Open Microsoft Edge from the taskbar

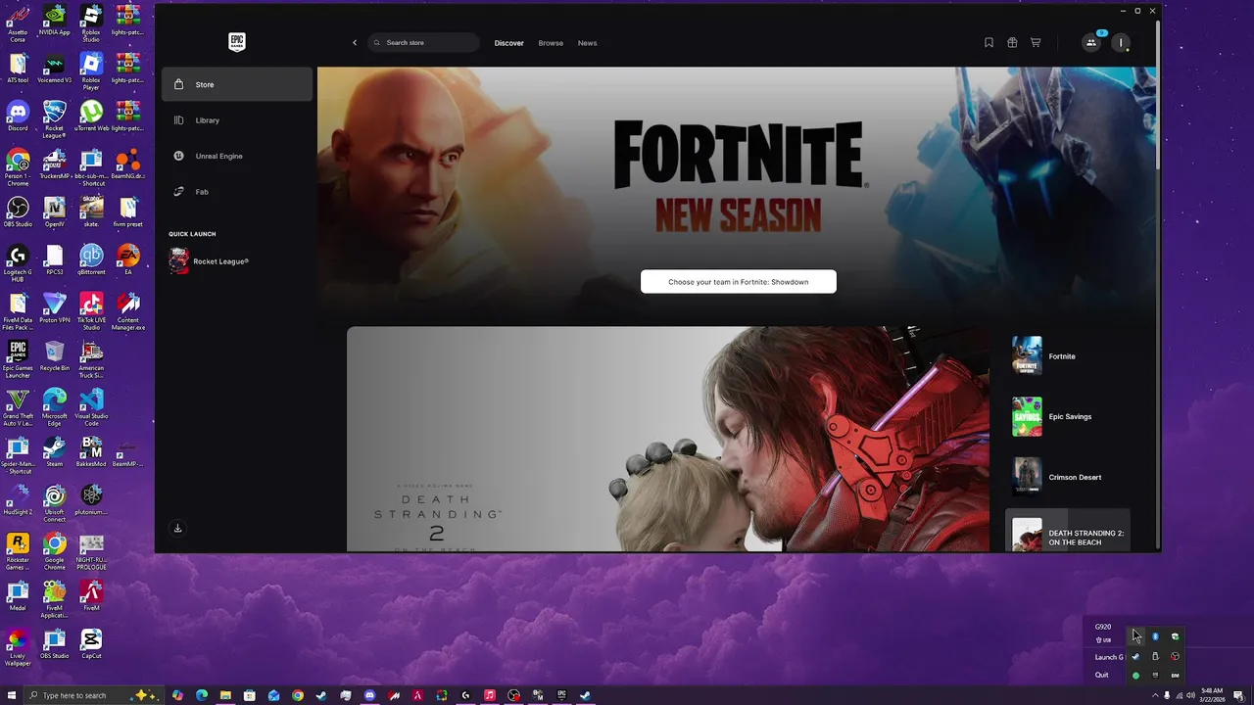click(202, 695)
